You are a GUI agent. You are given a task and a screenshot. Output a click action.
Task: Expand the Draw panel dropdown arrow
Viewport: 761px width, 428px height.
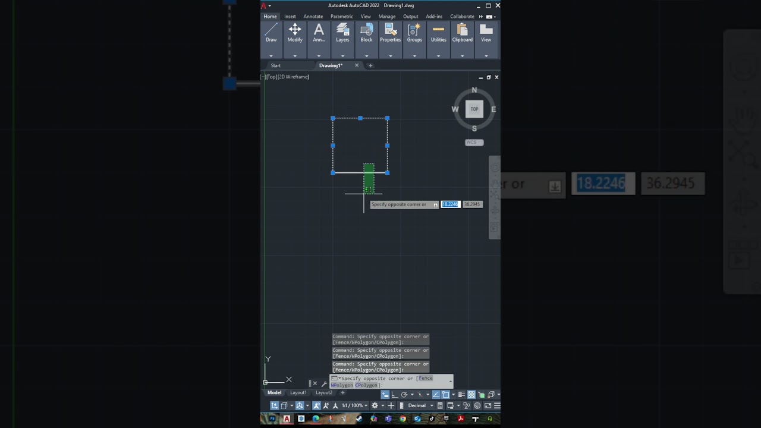pos(271,56)
